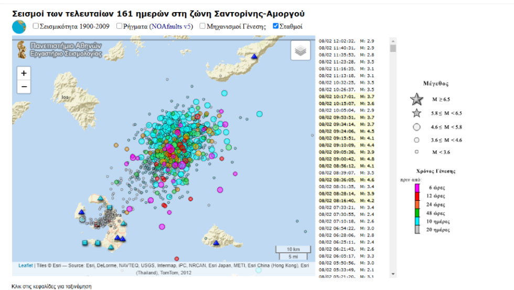Click the earthquake list scroll down arrow
This screenshot has height=290, width=514.
(393, 274)
